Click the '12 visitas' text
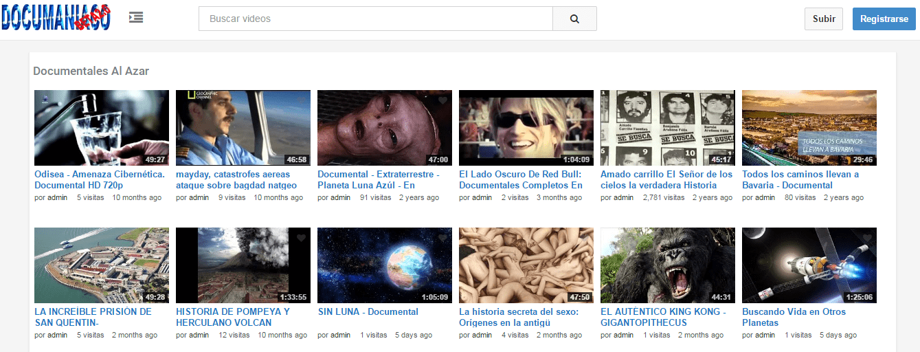 [x=234, y=335]
